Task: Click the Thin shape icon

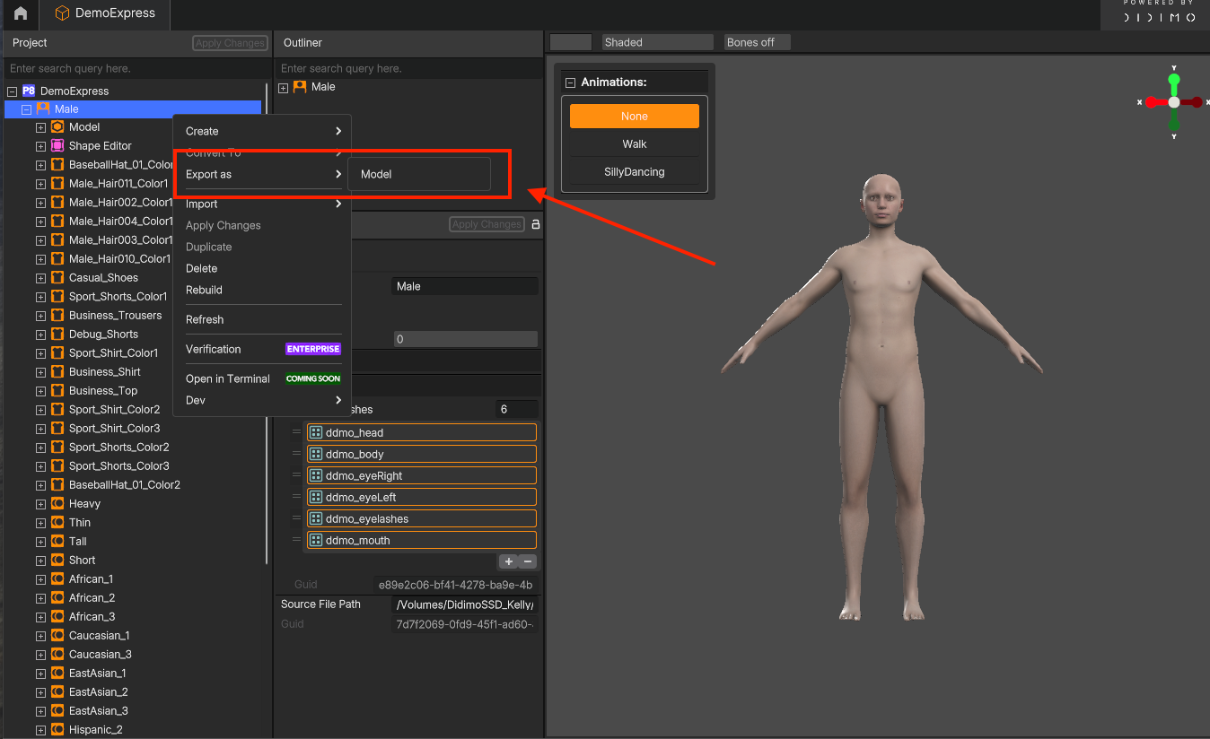Action: tap(57, 523)
